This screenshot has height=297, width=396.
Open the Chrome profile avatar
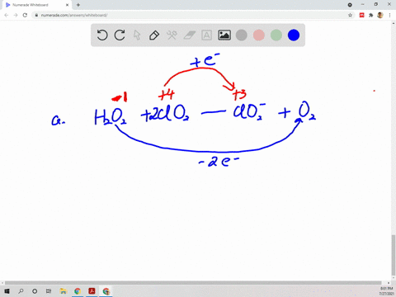point(380,15)
